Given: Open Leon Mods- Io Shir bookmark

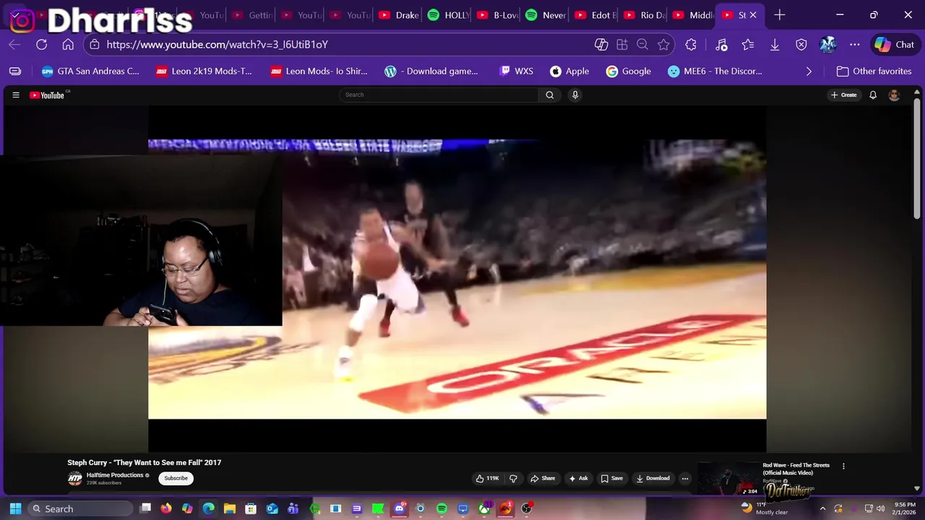Looking at the screenshot, I should pos(319,71).
